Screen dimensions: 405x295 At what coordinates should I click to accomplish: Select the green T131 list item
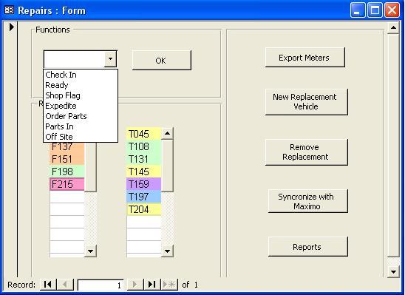tap(144, 159)
